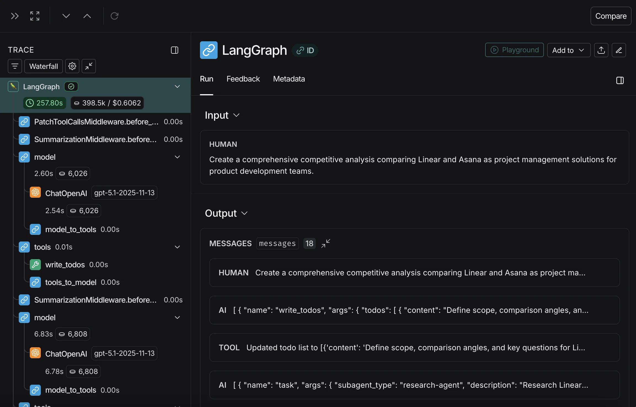Click the fullscreen expand arrows icon
Viewport: 636px width, 407px height.
(x=35, y=16)
